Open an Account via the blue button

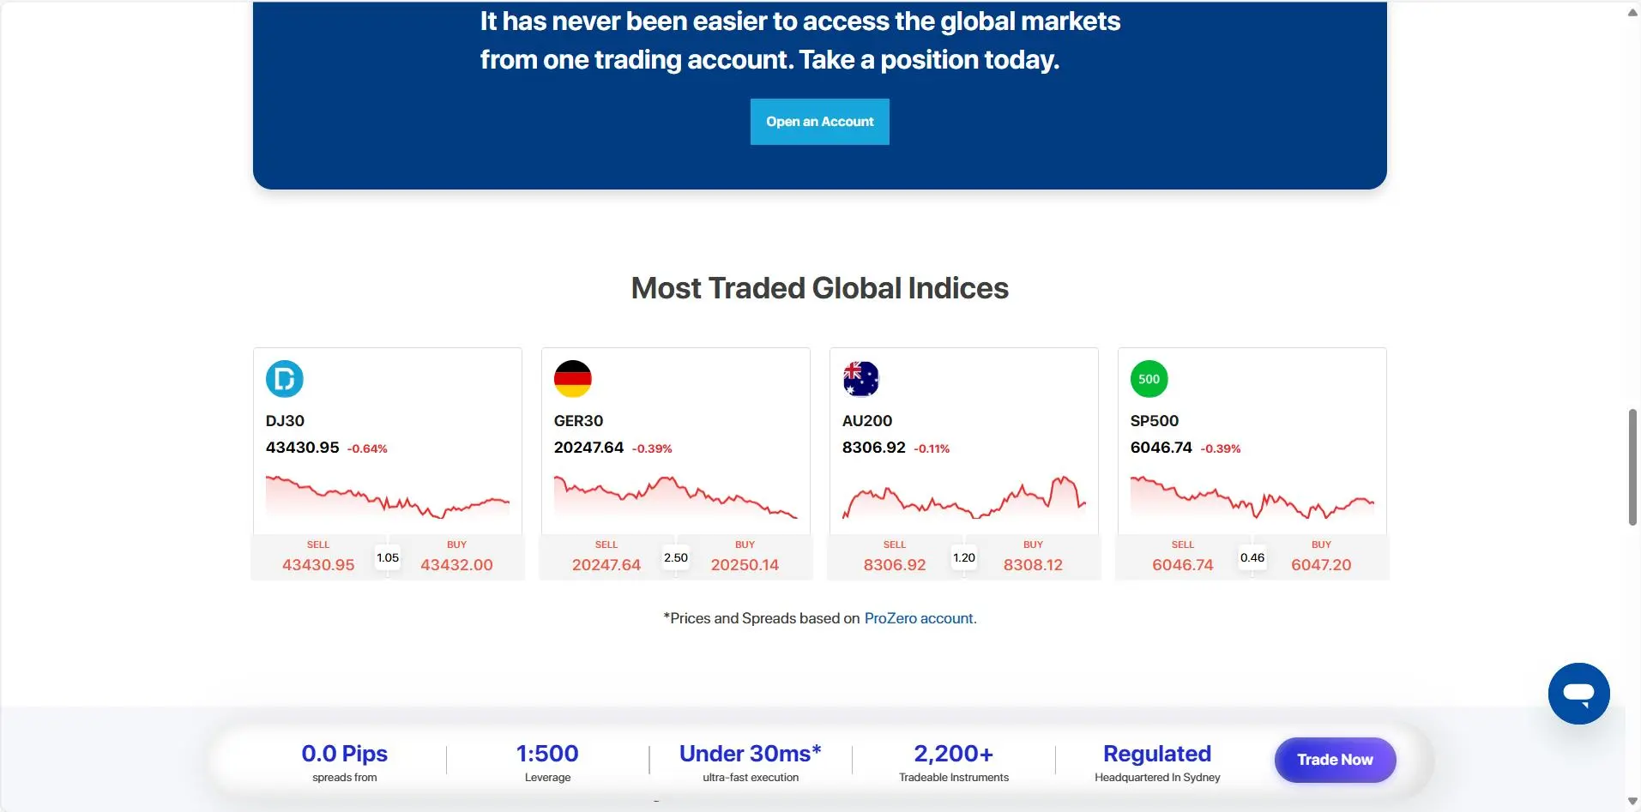tap(820, 122)
